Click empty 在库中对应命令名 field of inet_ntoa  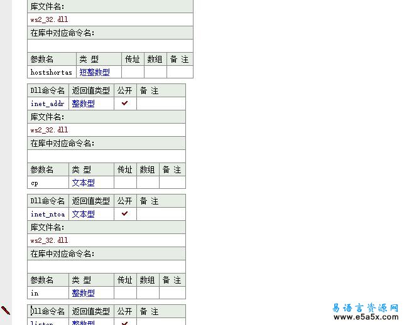106,267
